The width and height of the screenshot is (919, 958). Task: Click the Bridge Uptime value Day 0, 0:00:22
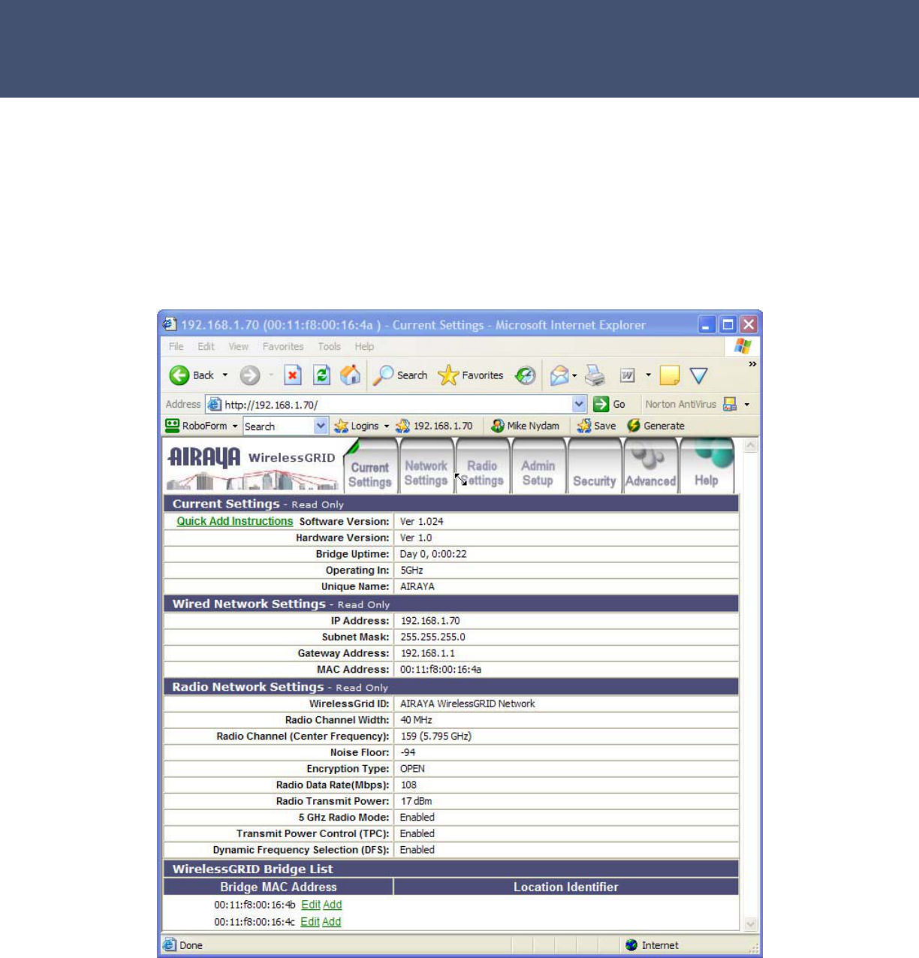(x=433, y=554)
